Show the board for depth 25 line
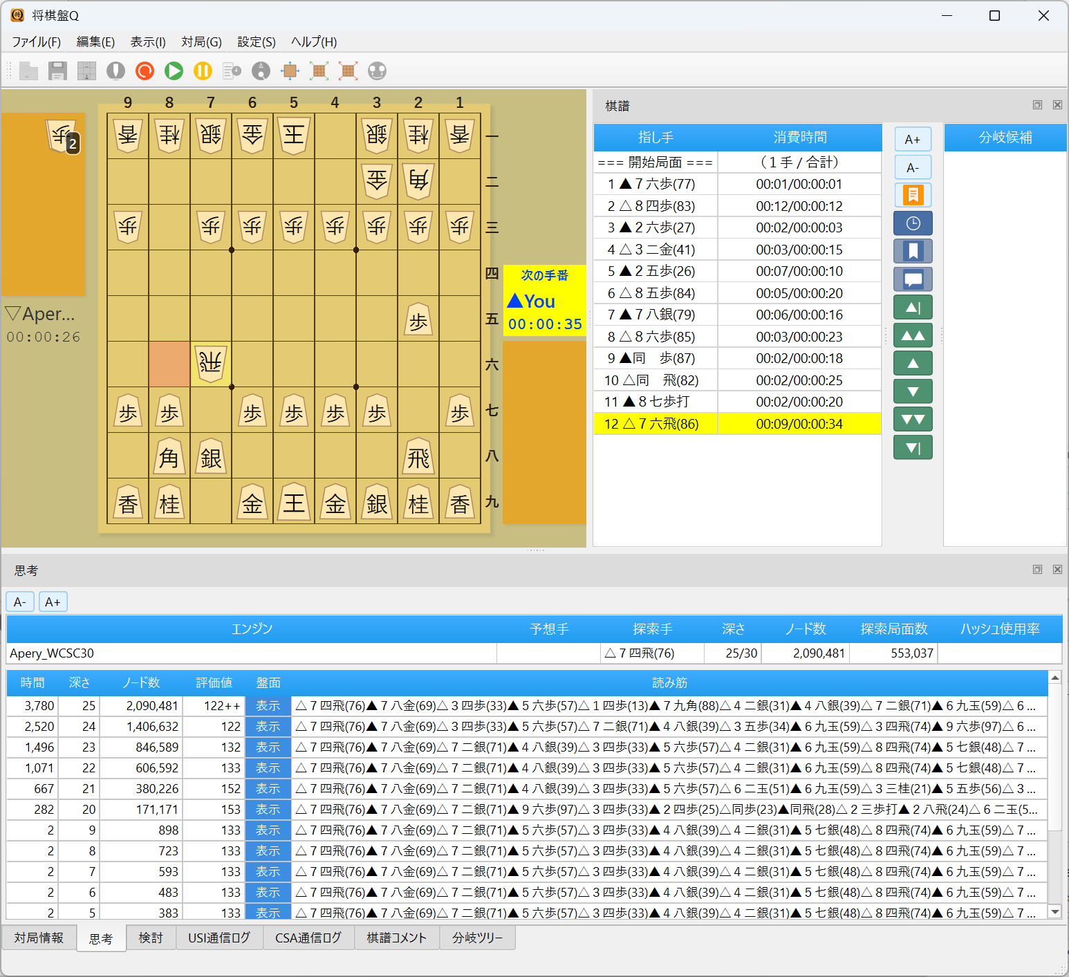 coord(268,706)
